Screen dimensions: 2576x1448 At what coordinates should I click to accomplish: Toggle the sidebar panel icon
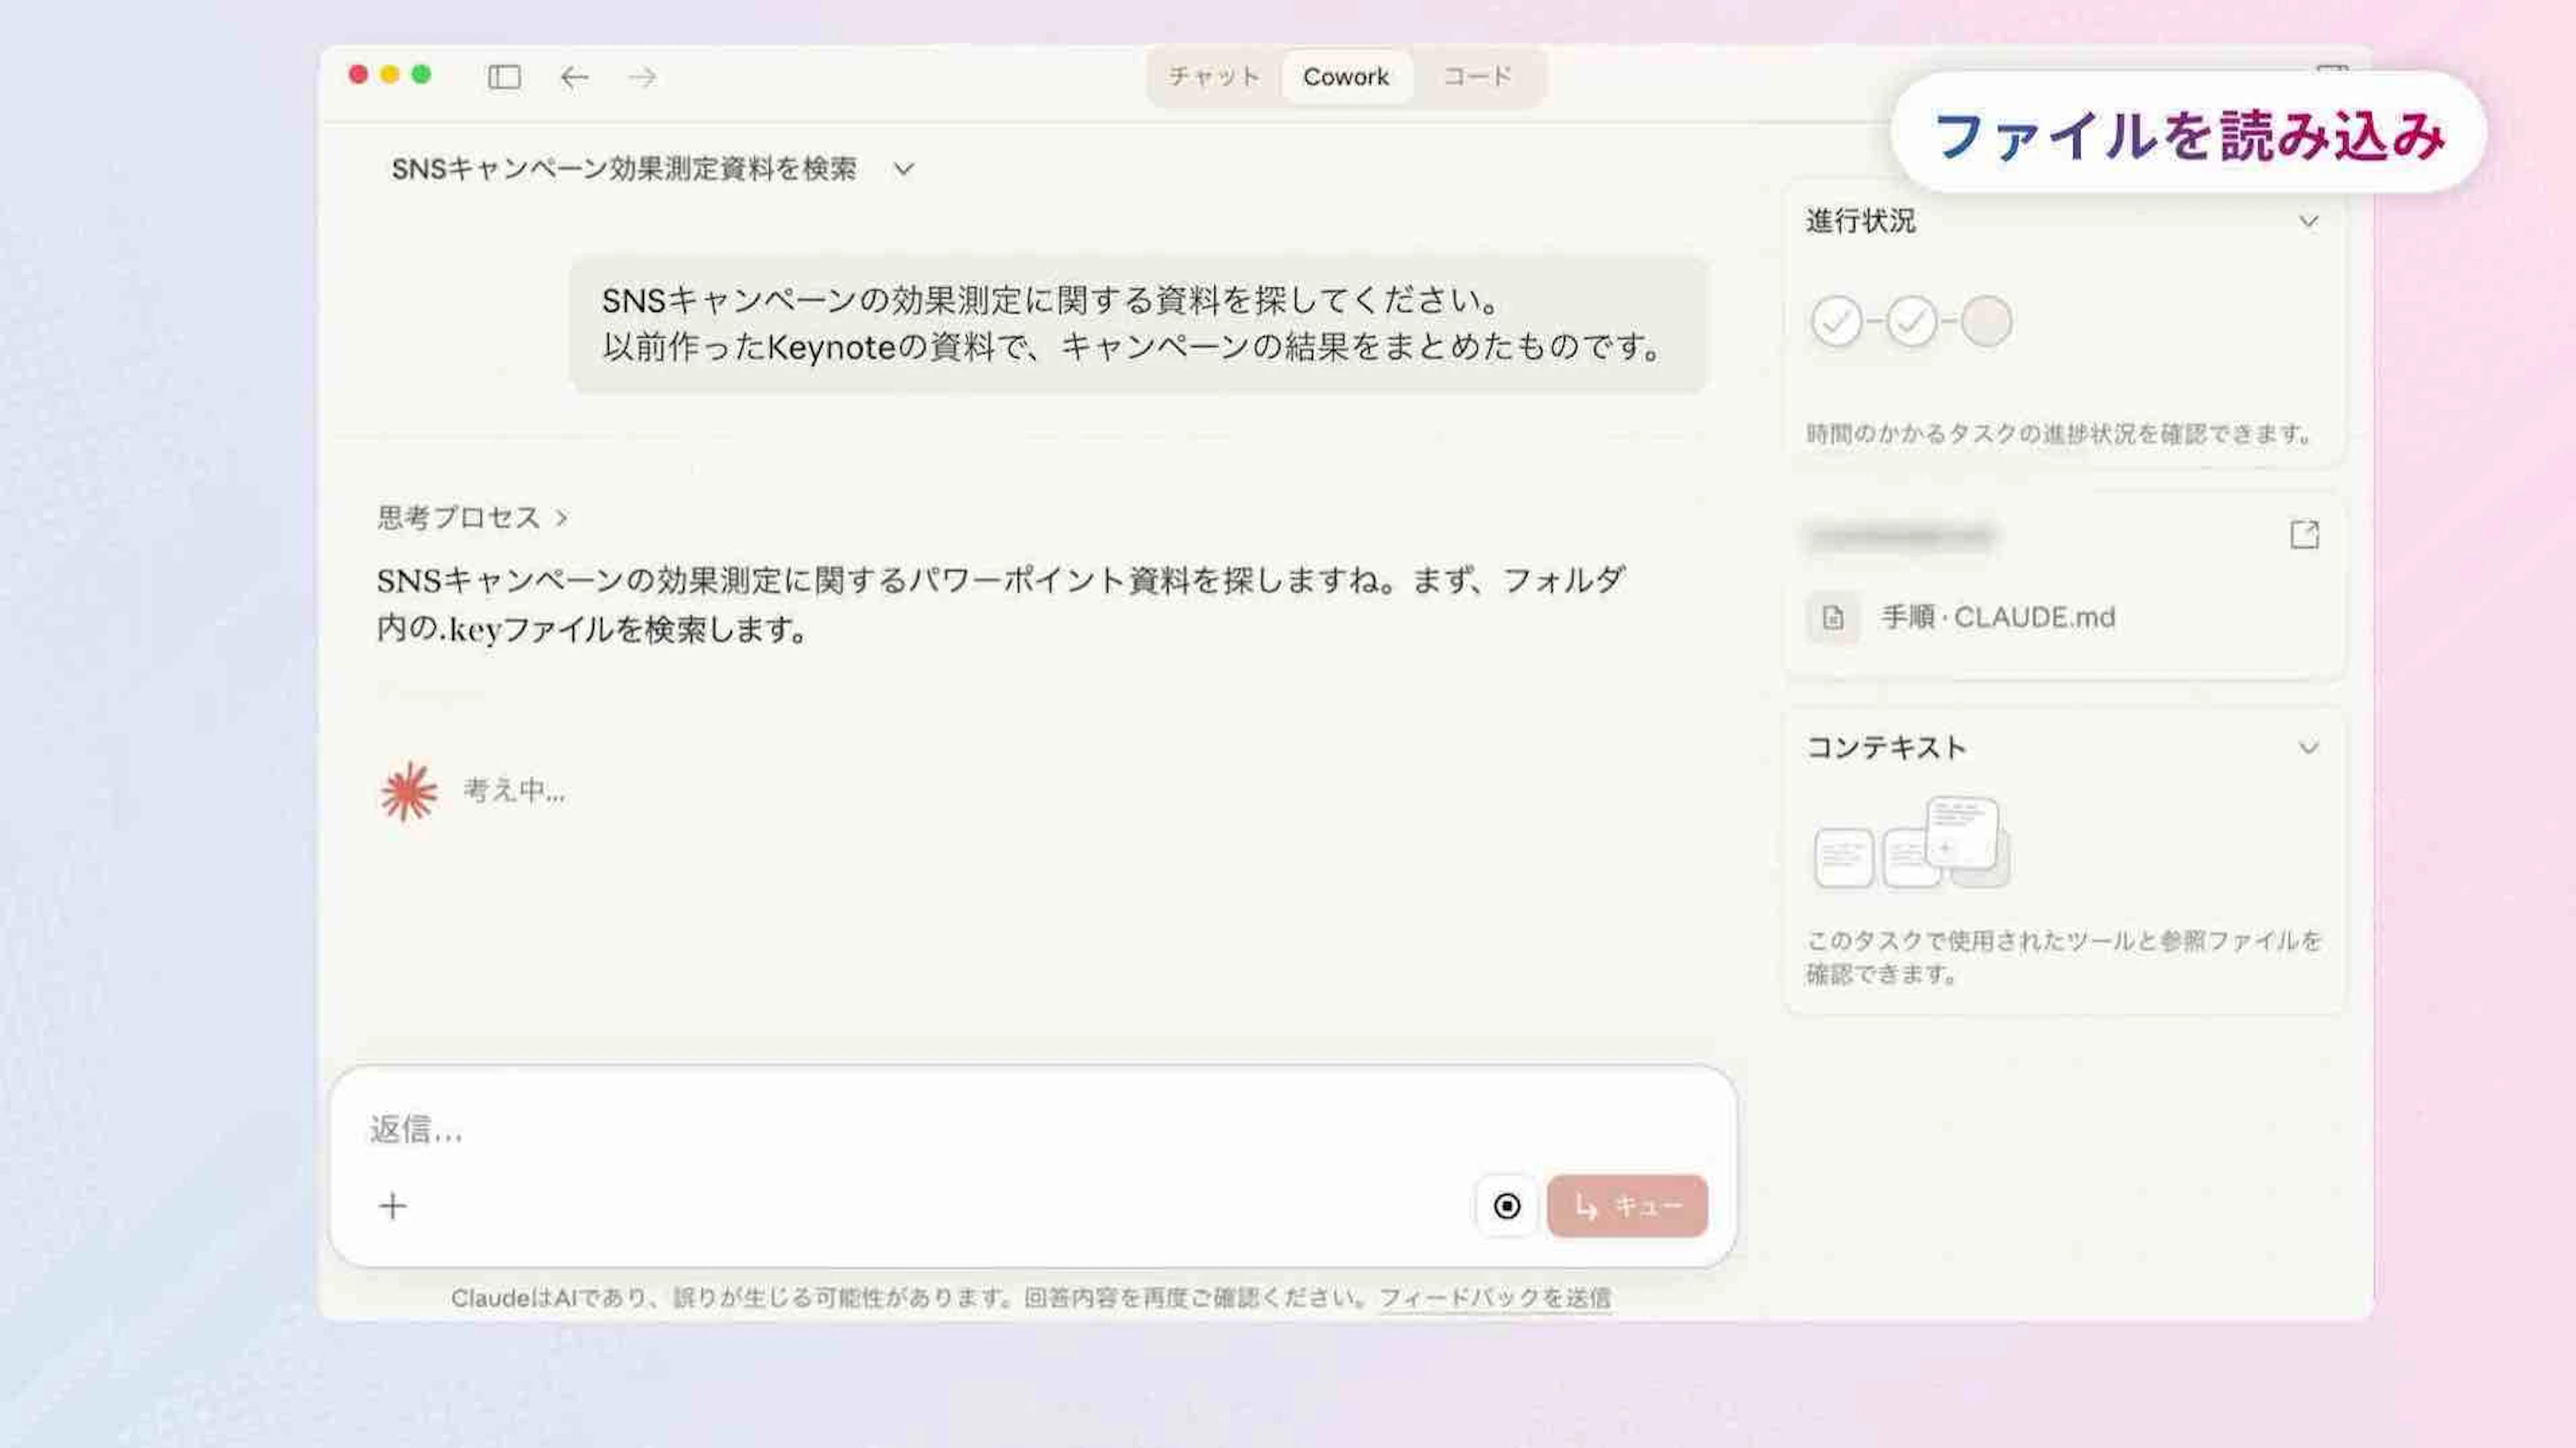click(504, 77)
